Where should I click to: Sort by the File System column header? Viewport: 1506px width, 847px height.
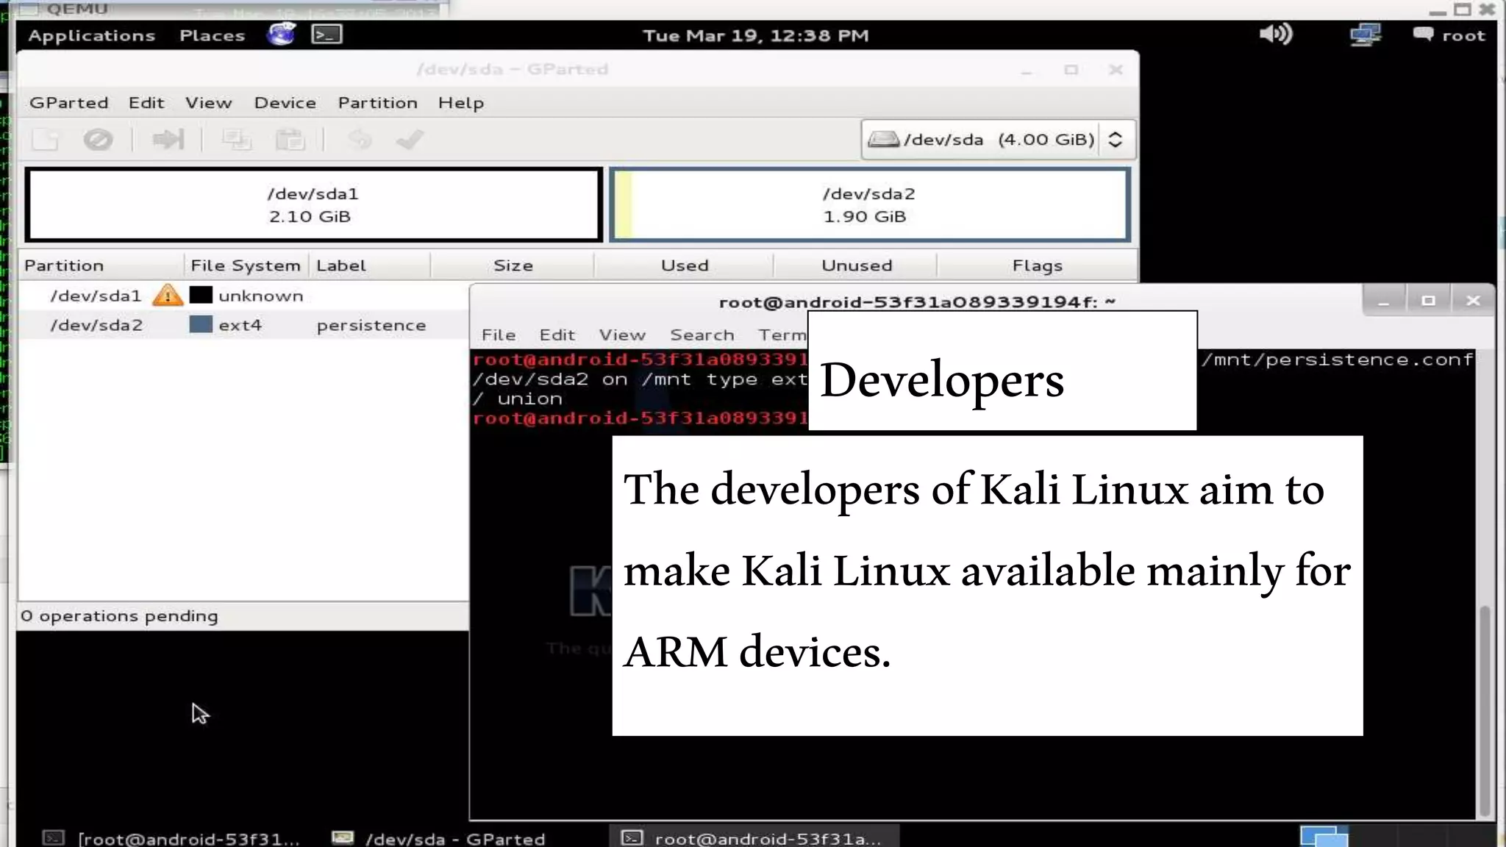point(246,265)
